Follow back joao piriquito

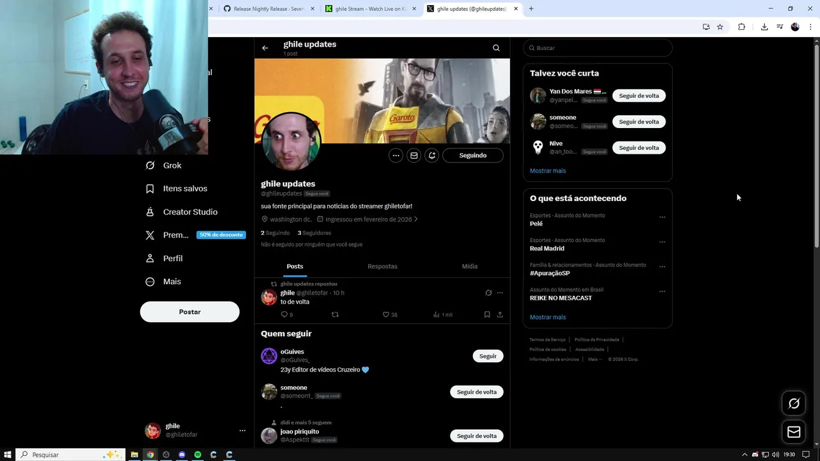(477, 436)
